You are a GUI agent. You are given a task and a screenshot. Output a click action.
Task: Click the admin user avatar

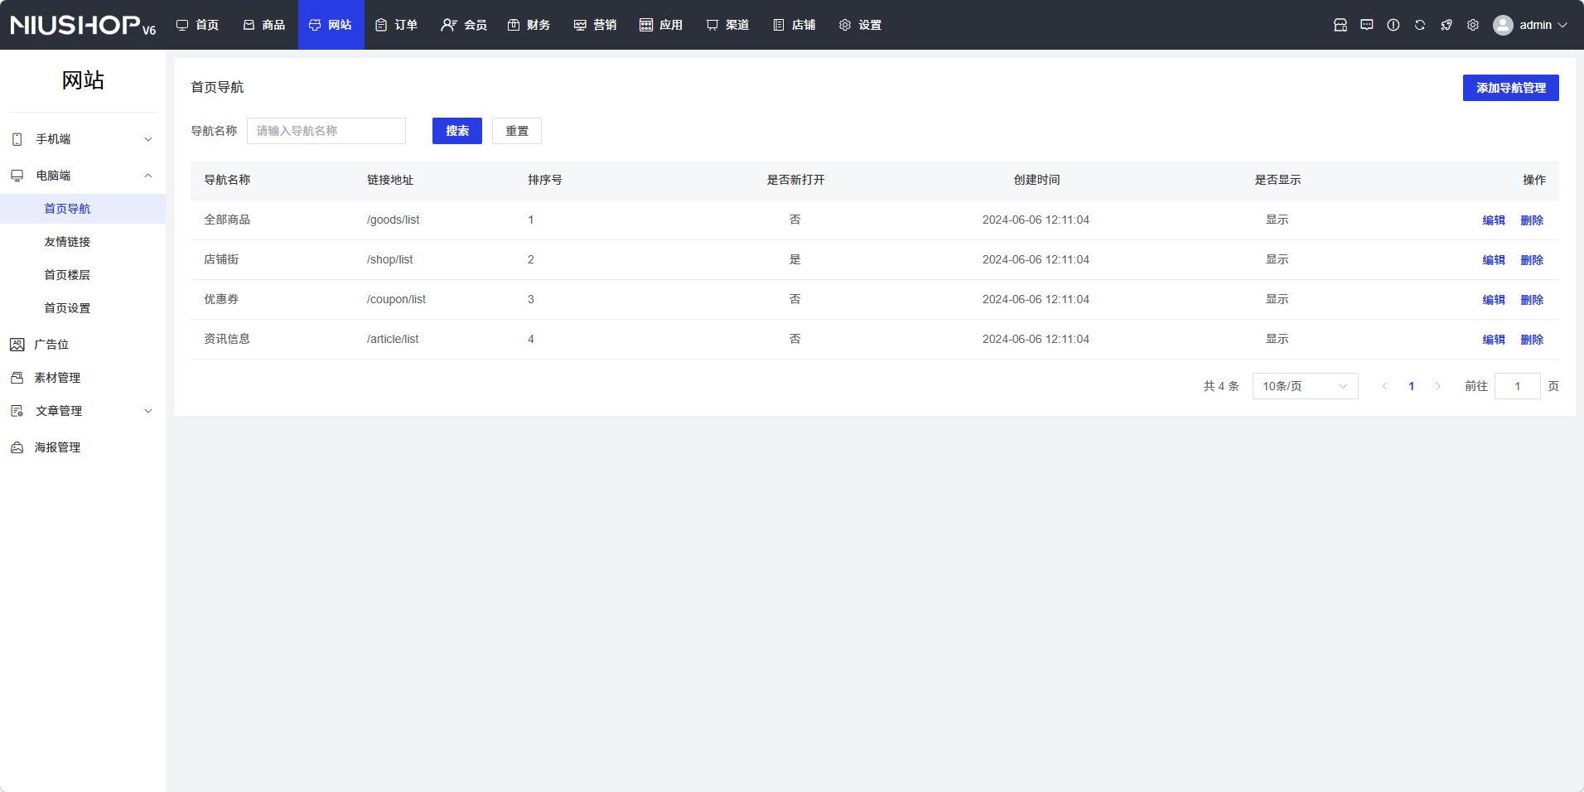(x=1502, y=25)
